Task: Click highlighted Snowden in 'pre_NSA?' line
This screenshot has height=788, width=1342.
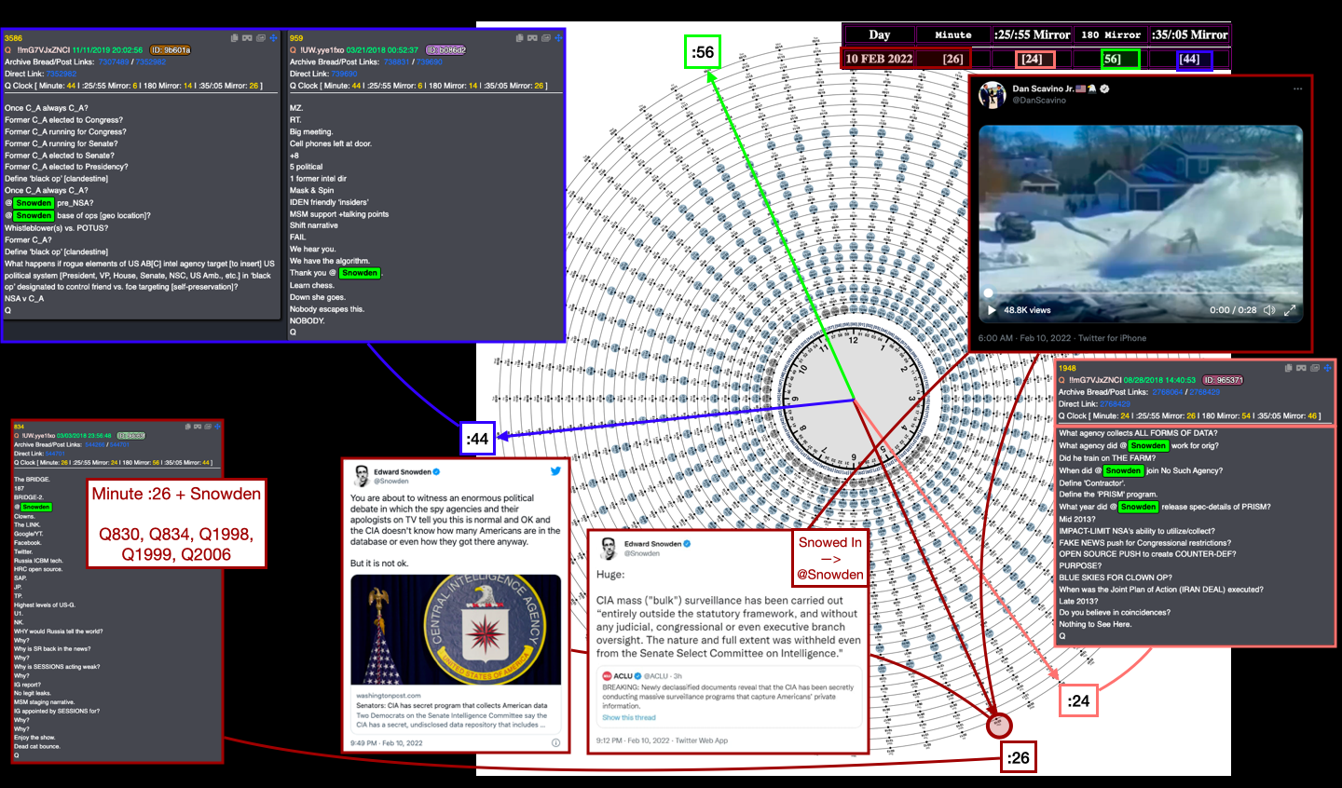Action: click(x=34, y=203)
